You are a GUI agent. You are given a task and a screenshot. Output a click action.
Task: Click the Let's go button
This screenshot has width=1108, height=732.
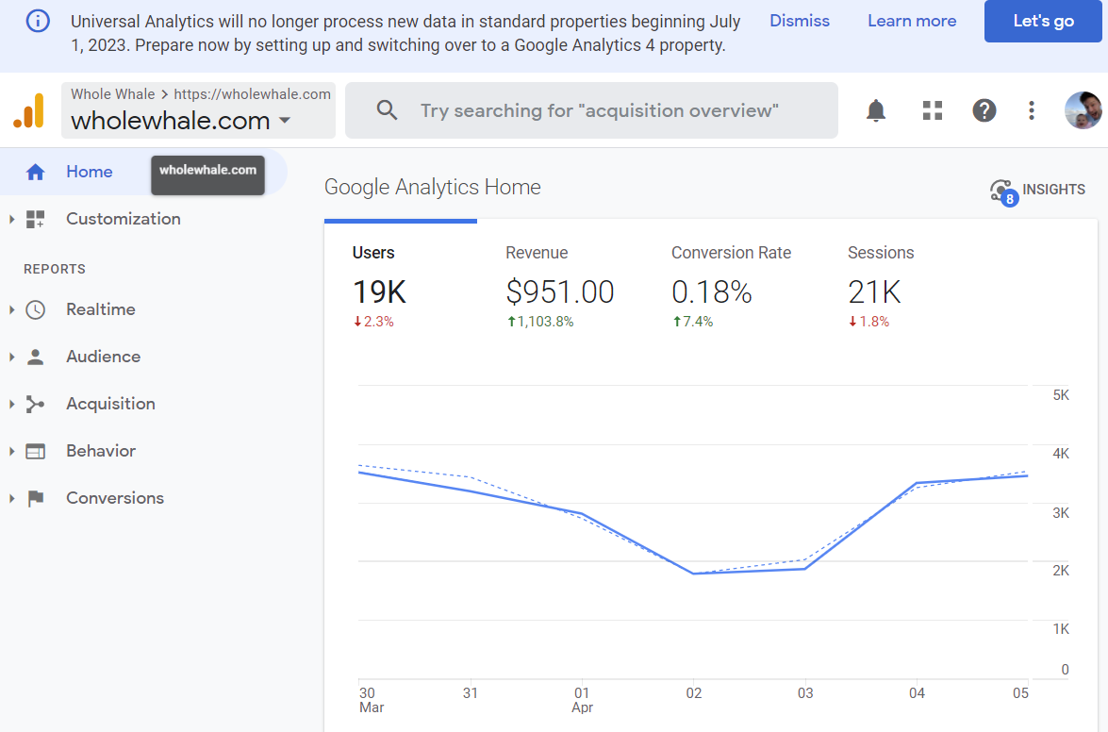pos(1043,21)
